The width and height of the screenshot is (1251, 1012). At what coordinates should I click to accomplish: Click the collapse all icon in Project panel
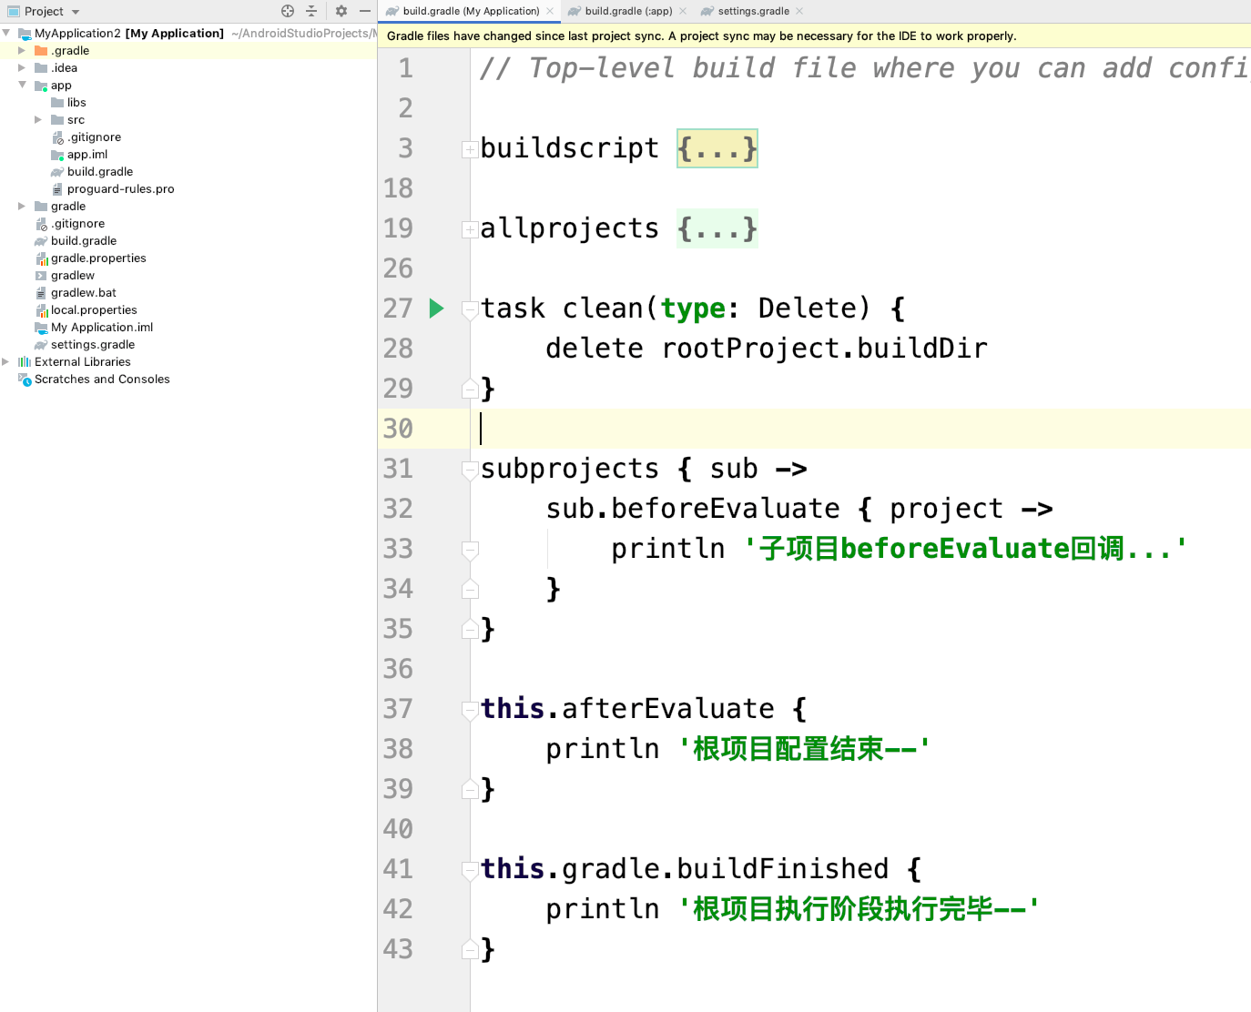311,11
